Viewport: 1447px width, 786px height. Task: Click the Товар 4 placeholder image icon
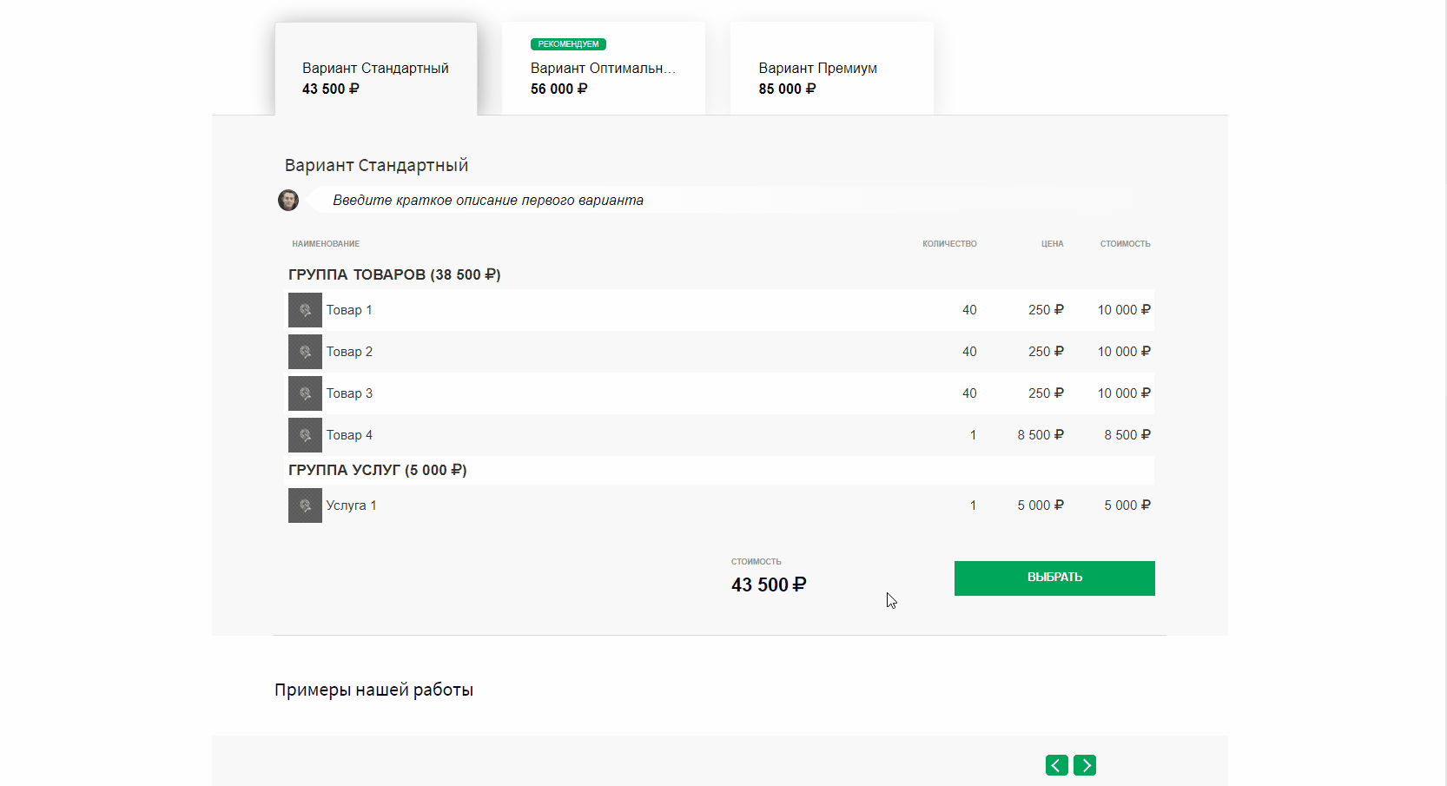(x=305, y=435)
